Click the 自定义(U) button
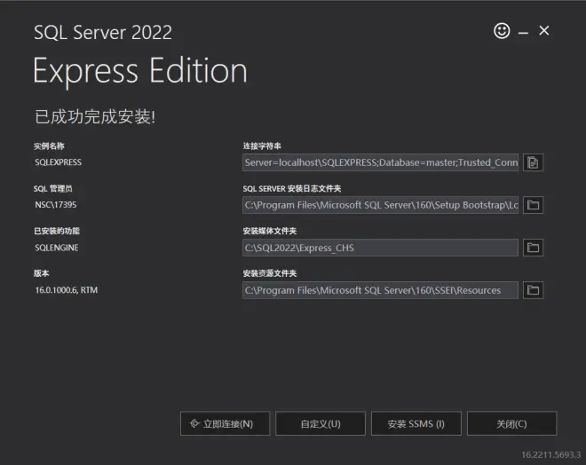The image size is (586, 465). pos(321,423)
